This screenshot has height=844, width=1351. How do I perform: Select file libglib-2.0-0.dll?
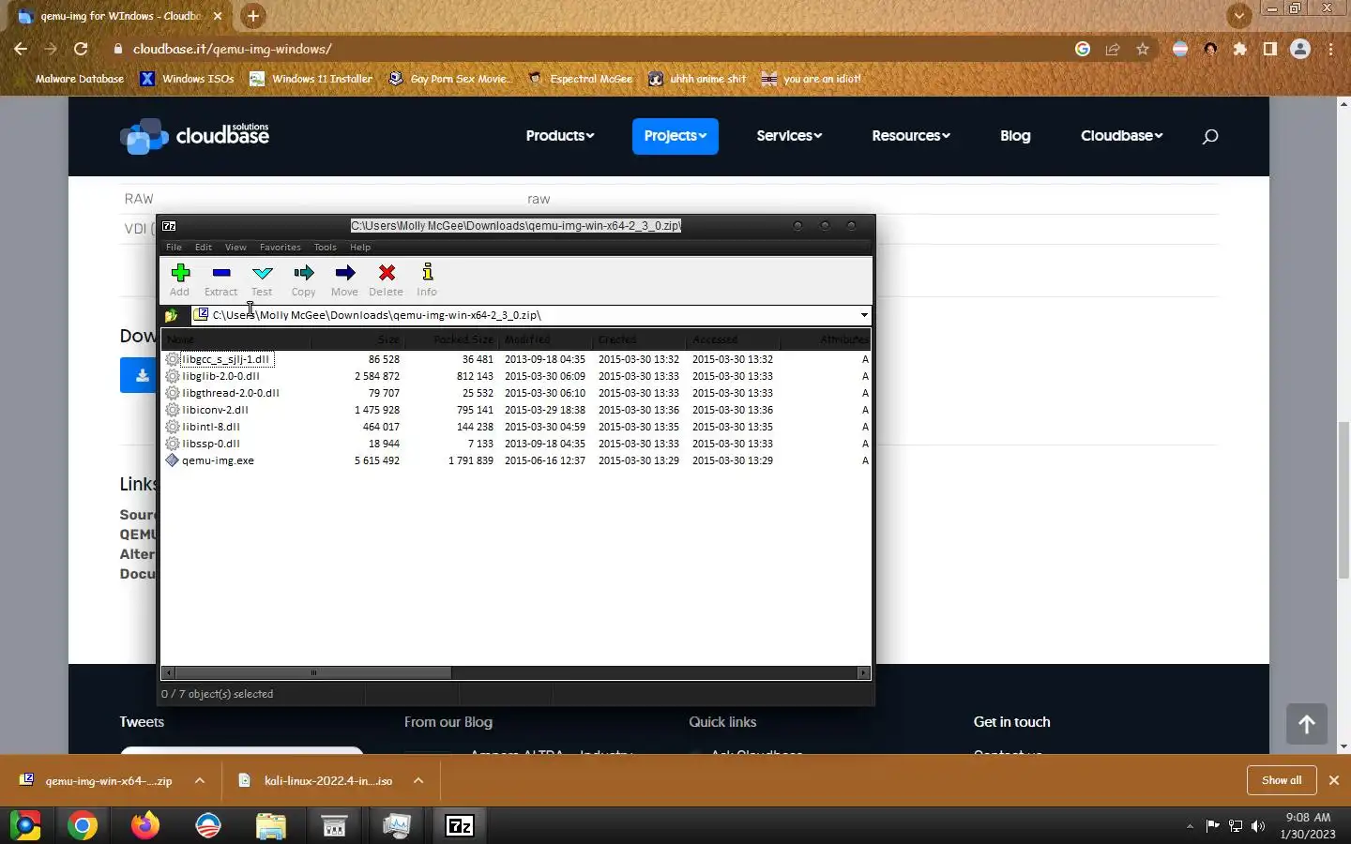[x=220, y=376]
